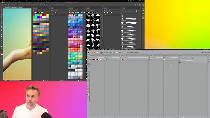Choose linear gradient icon in light window options bar
This screenshot has width=210, height=118.
tap(101, 52)
